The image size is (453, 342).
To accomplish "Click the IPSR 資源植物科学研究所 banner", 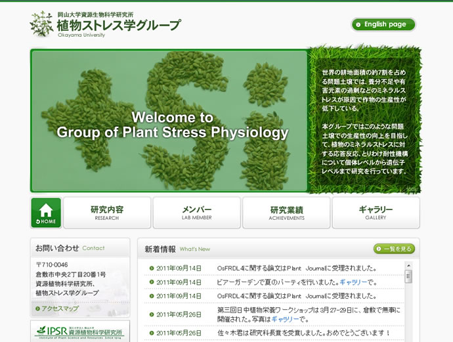I will coord(80,331).
